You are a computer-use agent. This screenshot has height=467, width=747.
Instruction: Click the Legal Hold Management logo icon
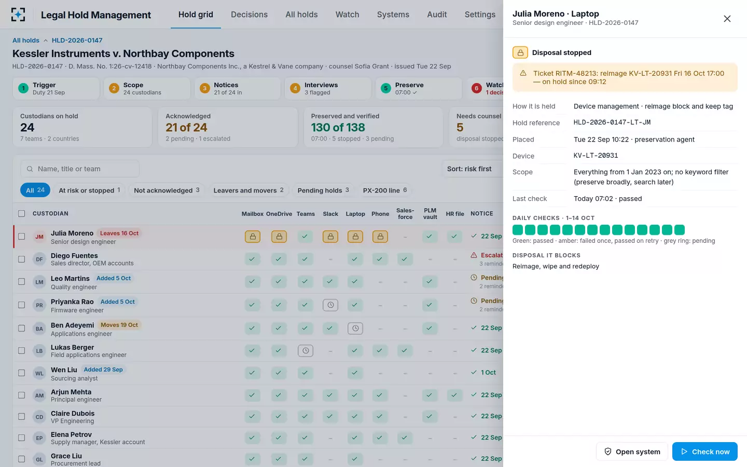coord(18,15)
